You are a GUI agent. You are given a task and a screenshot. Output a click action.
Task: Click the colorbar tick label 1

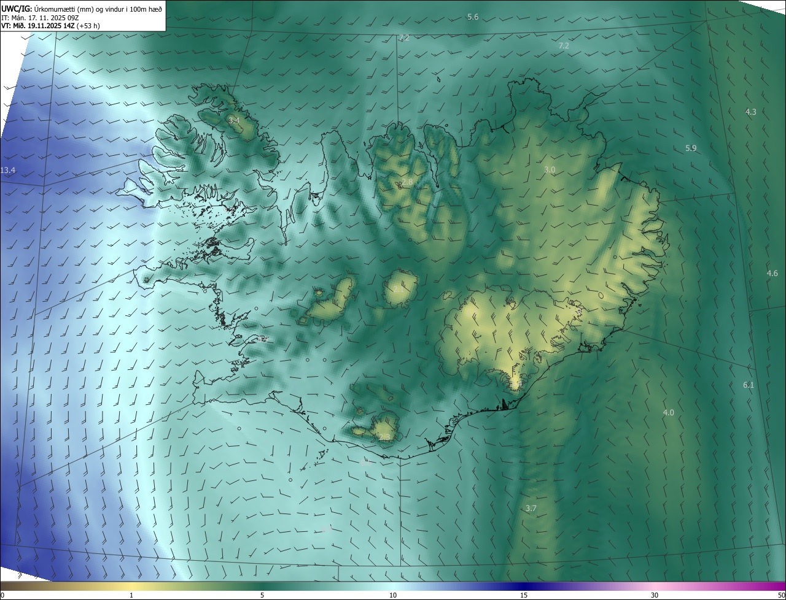(x=131, y=595)
